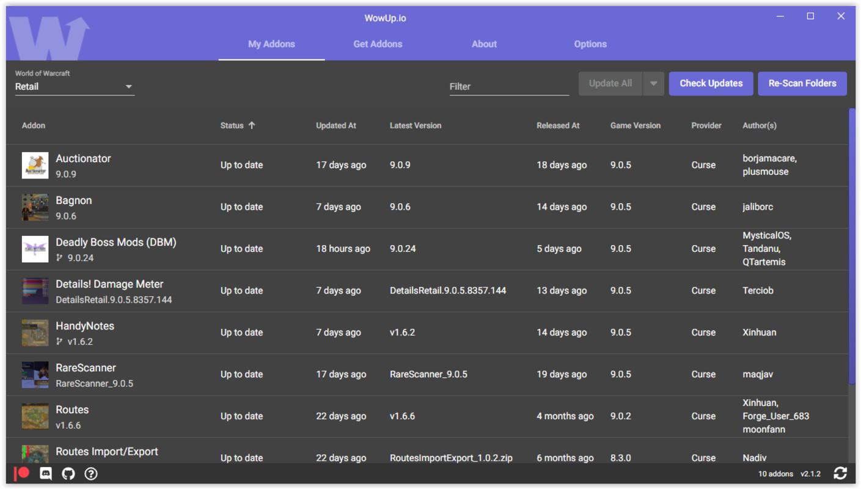Click the "RoutesImportExport_1.0.2.zip" version cell
This screenshot has width=861, height=489.
(451, 458)
